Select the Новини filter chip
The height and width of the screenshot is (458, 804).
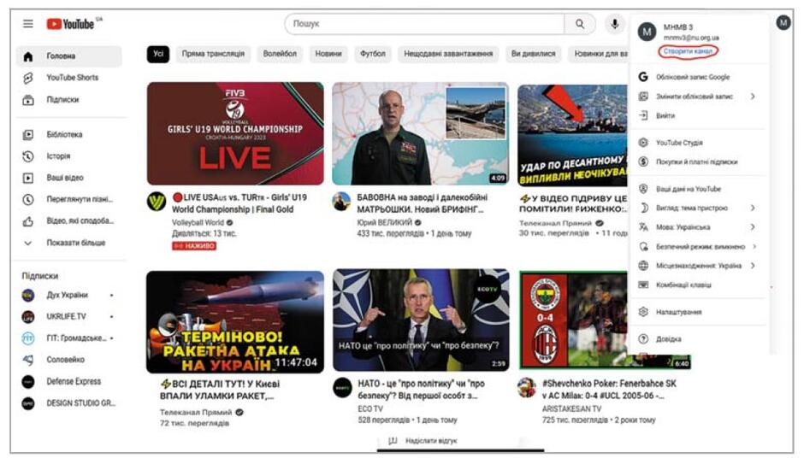pyautogui.click(x=328, y=54)
